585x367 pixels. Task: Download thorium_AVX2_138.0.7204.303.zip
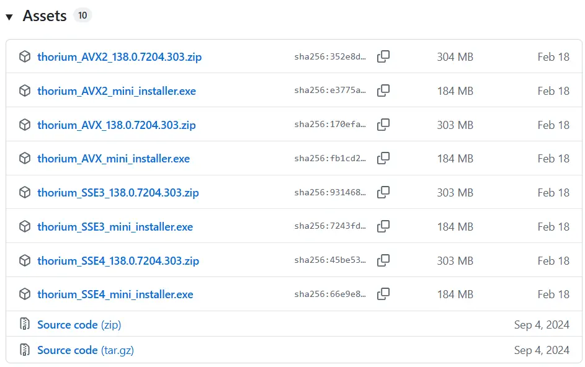tap(119, 57)
